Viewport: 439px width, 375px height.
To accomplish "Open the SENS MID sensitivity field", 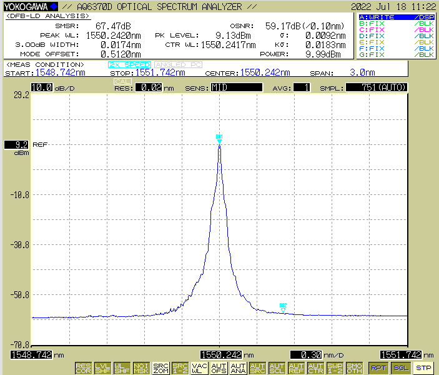I will 236,87.
